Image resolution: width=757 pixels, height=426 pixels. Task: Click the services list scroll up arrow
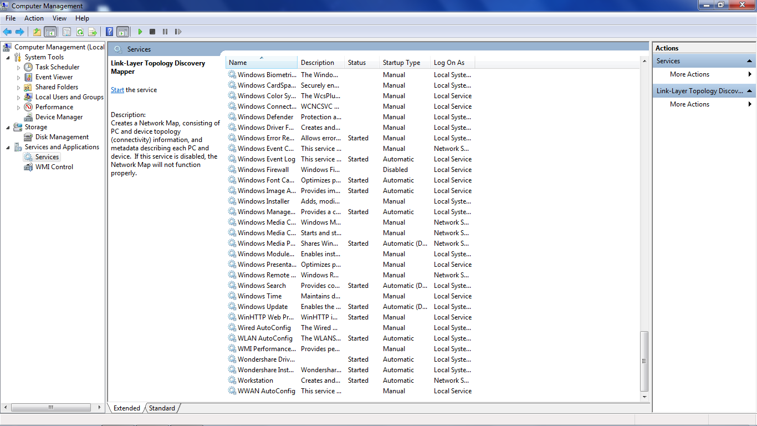click(x=644, y=60)
